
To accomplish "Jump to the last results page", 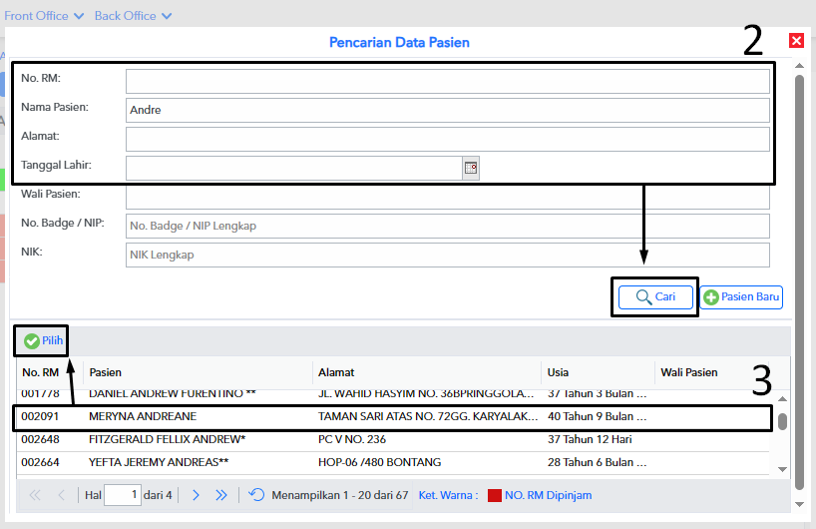I will pyautogui.click(x=221, y=494).
